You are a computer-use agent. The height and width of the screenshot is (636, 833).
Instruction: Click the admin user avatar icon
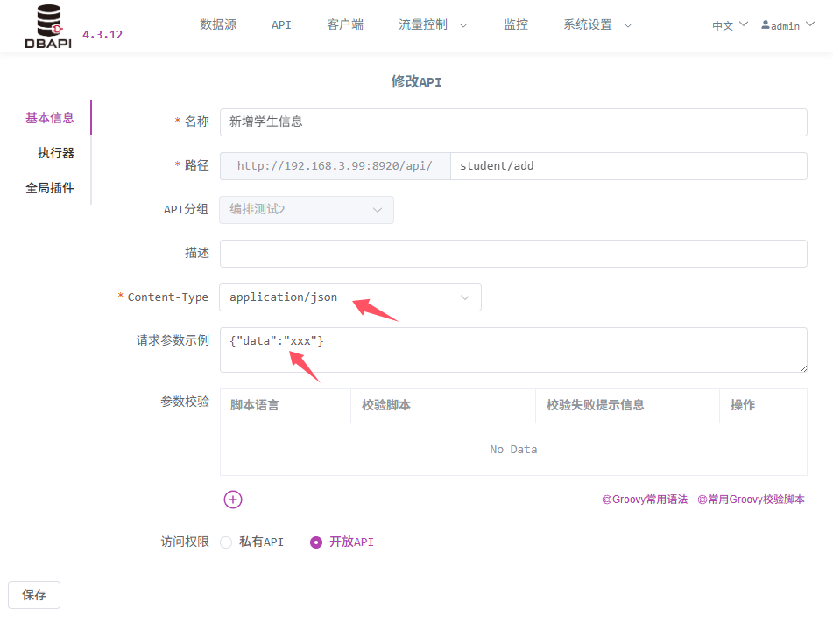click(766, 25)
